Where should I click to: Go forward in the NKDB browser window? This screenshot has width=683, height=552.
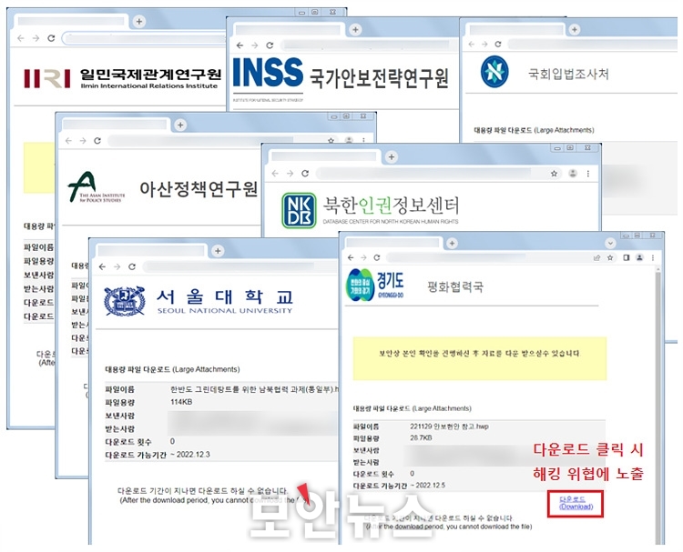(290, 173)
